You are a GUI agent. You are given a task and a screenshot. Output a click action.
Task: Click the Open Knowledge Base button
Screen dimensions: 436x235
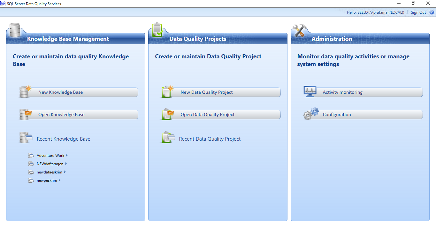pyautogui.click(x=79, y=114)
